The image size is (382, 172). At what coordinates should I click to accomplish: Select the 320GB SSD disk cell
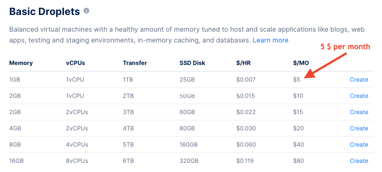[189, 161]
